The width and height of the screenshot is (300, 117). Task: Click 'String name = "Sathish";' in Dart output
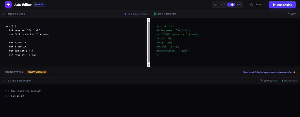[173, 30]
